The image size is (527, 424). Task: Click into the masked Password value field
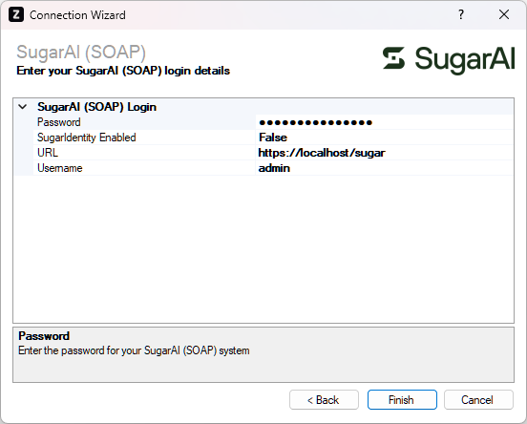pyautogui.click(x=385, y=122)
